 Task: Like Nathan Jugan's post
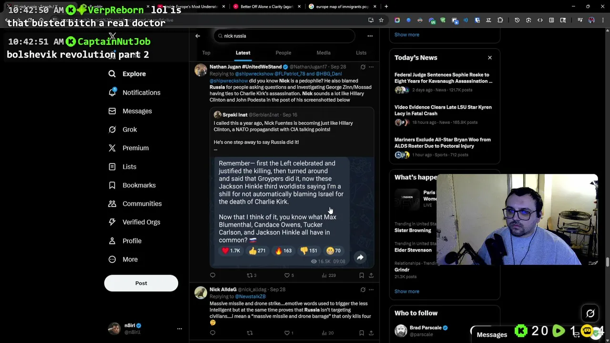289,275
